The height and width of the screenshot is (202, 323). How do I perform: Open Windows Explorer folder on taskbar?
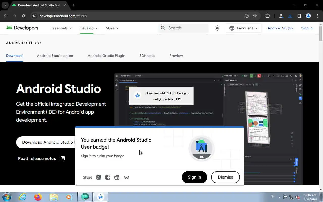54,197
